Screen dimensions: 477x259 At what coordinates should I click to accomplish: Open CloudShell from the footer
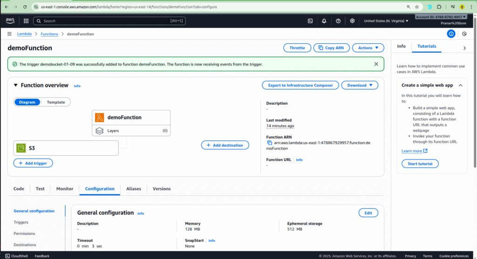click(16, 256)
